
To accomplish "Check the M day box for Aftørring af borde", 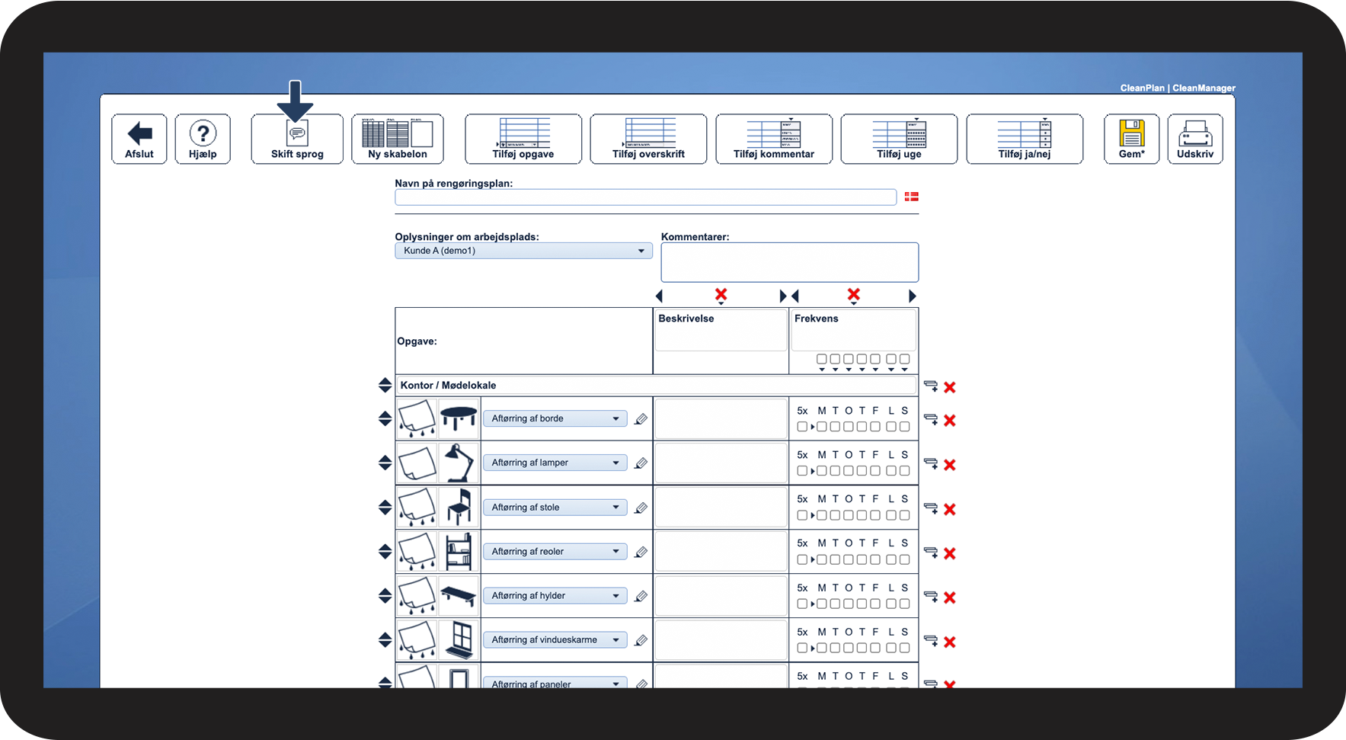I will [822, 427].
